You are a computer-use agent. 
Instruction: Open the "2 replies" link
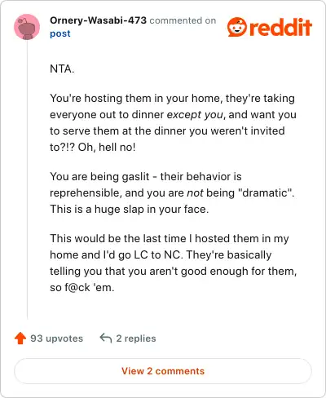(136, 338)
